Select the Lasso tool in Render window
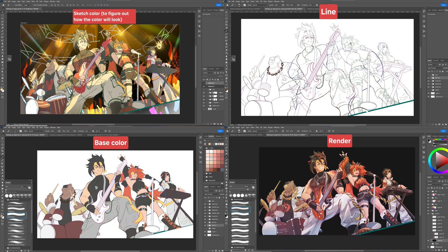This screenshot has width=448, height=252. point(226,144)
